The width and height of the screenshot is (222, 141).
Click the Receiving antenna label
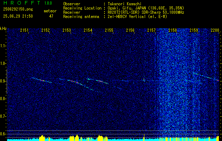pyautogui.click(x=81, y=17)
